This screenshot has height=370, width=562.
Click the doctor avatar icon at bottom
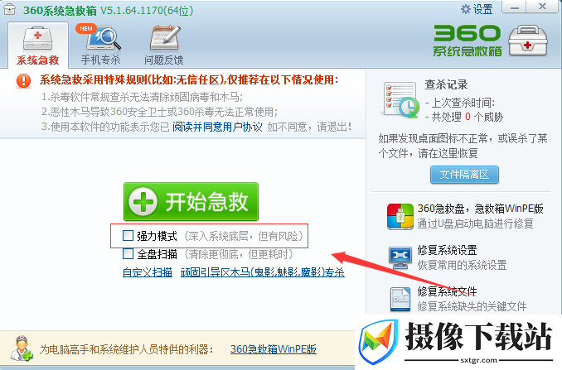22,348
